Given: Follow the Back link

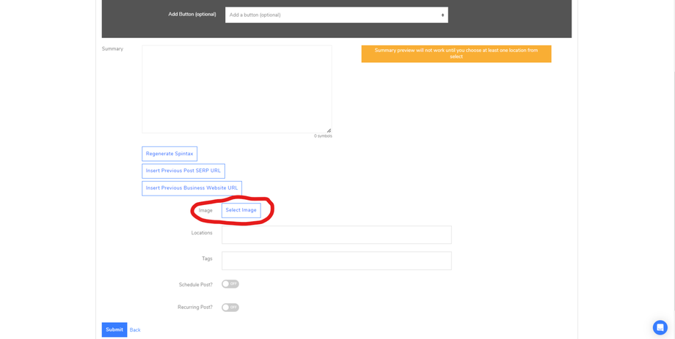Looking at the screenshot, I should coord(135,330).
